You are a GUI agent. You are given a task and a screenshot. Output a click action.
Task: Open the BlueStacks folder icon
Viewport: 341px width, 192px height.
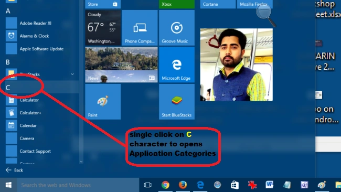point(12,74)
